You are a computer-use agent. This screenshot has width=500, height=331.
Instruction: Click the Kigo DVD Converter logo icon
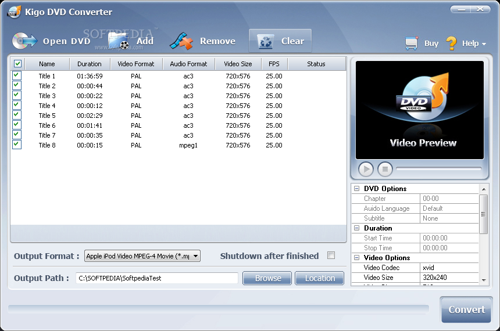pyautogui.click(x=14, y=12)
